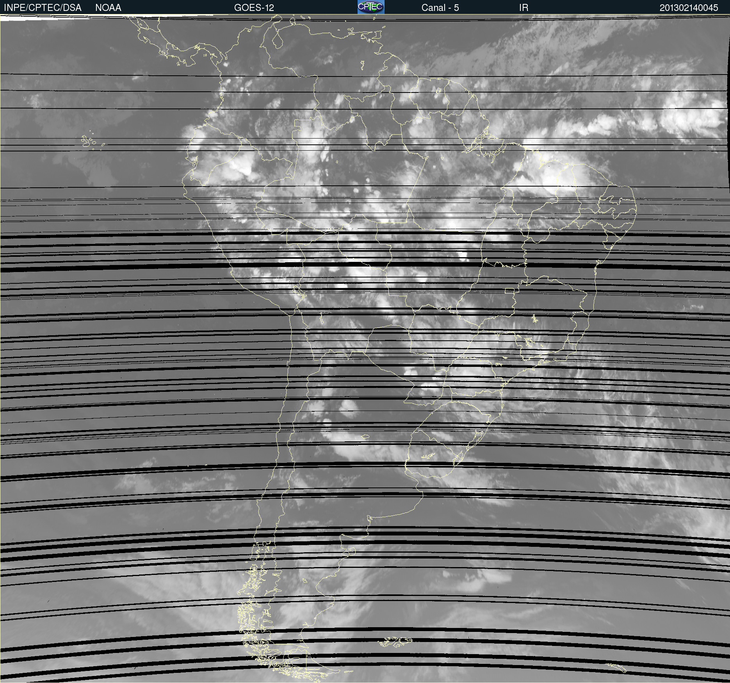The image size is (730, 683).
Task: Click the Canal - 5 label
Action: click(x=440, y=8)
